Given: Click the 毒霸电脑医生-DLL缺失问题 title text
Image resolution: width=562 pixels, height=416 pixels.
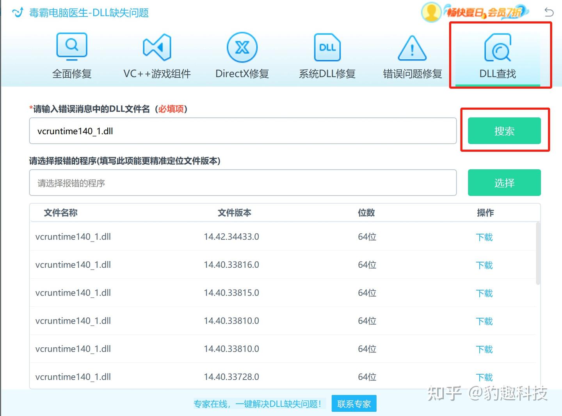Looking at the screenshot, I should pyautogui.click(x=89, y=13).
